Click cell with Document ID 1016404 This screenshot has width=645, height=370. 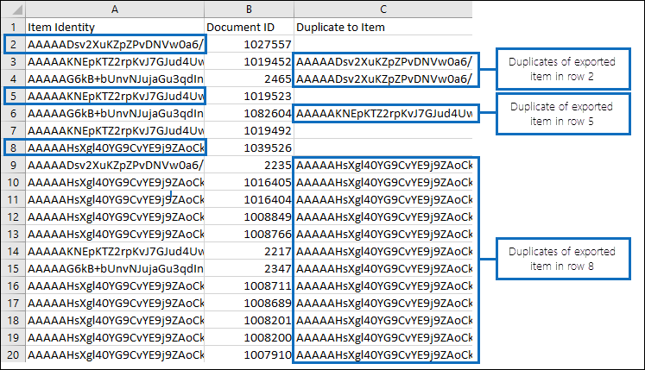click(x=249, y=200)
